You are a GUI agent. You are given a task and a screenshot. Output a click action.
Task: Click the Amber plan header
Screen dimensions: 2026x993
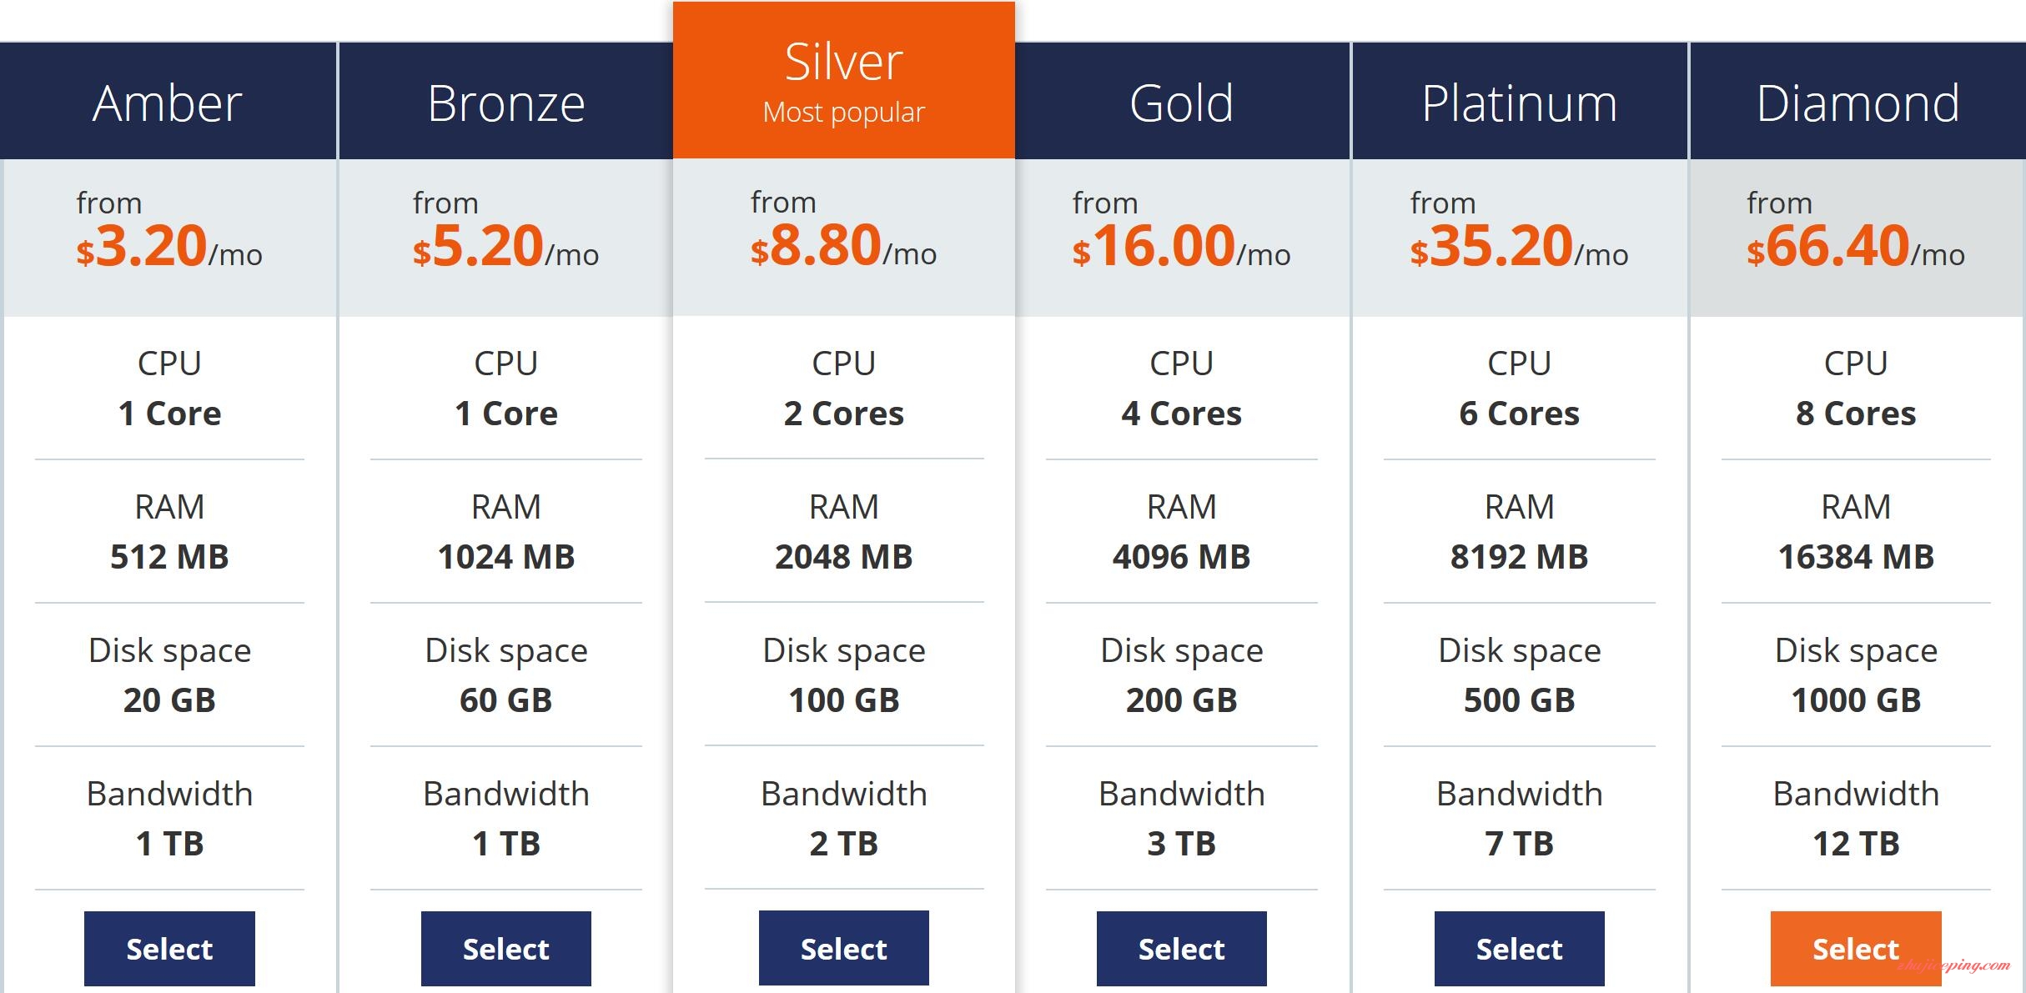coord(168,103)
